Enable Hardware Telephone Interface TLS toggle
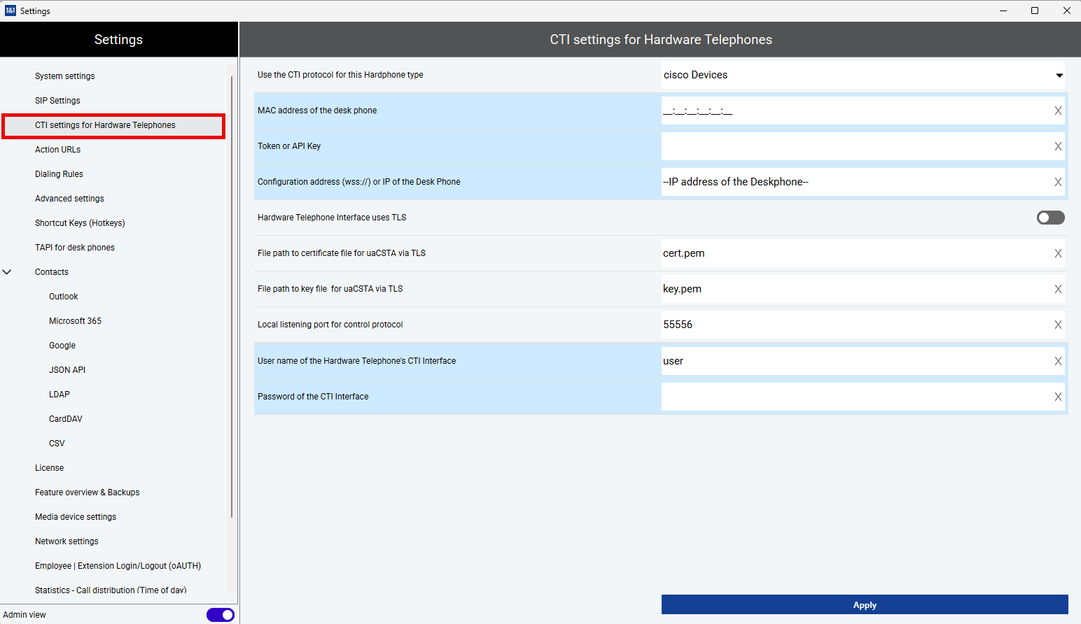Screen dimensions: 1081x624 1050,218
